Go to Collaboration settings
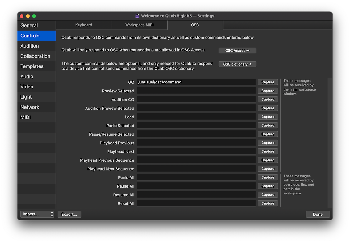Viewport: 350px width, 243px height. pyautogui.click(x=35, y=56)
